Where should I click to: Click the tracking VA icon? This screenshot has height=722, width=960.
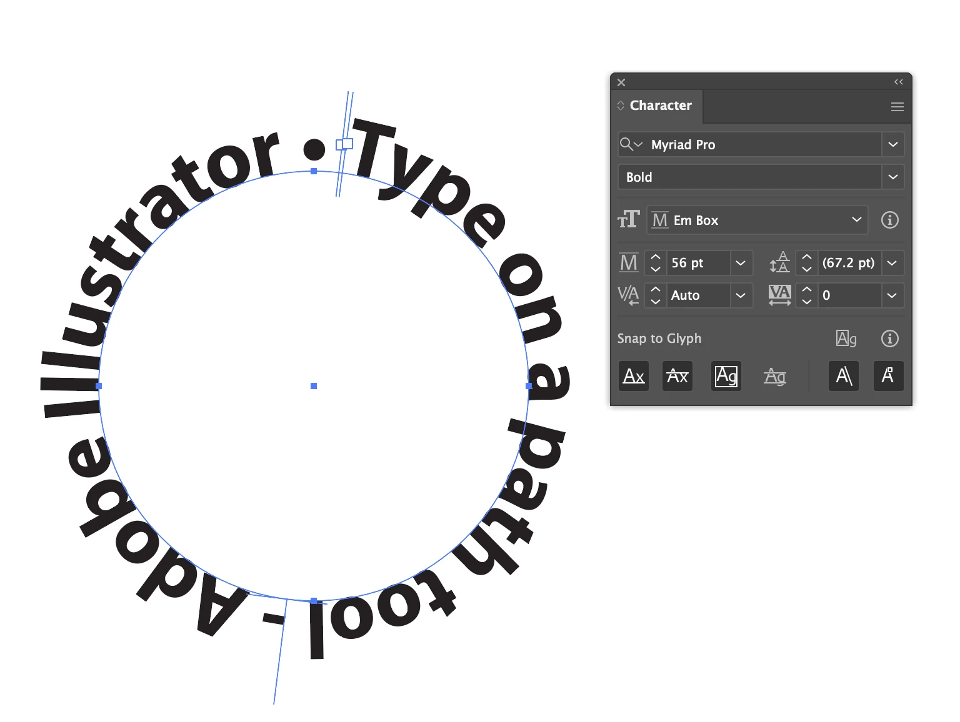coord(780,295)
